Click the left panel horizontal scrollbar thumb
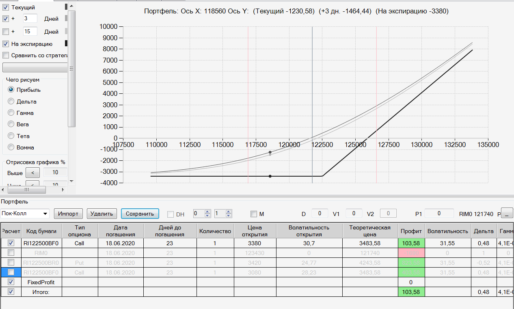Image resolution: width=514 pixels, height=309 pixels. [26, 189]
